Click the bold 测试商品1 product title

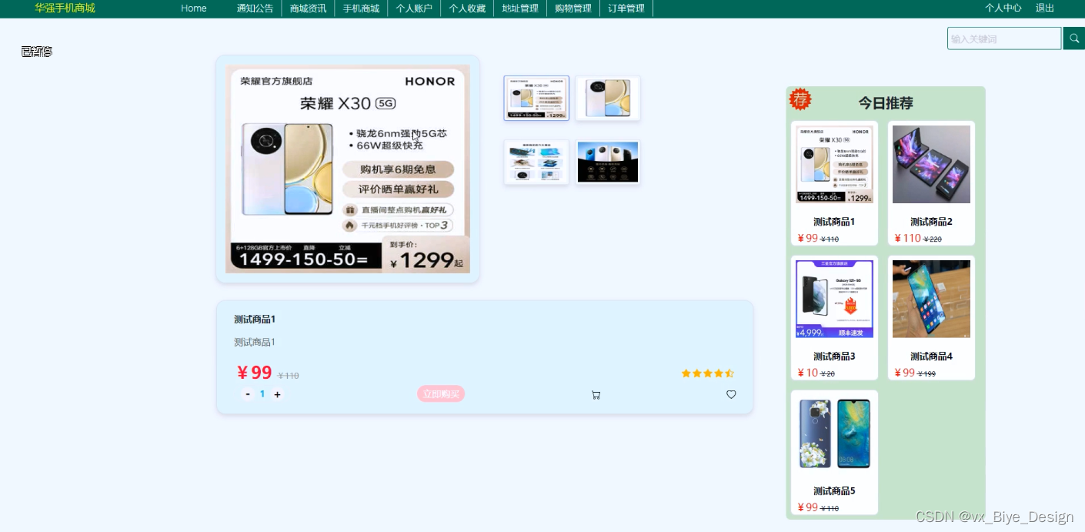click(255, 320)
